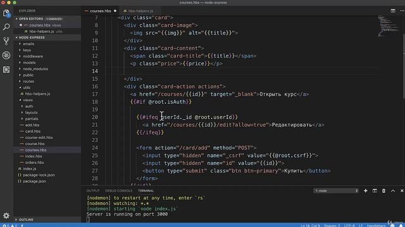Click the '1 UNSAVED' badge in Open Editors
The image size is (405, 227).
pyautogui.click(x=54, y=19)
